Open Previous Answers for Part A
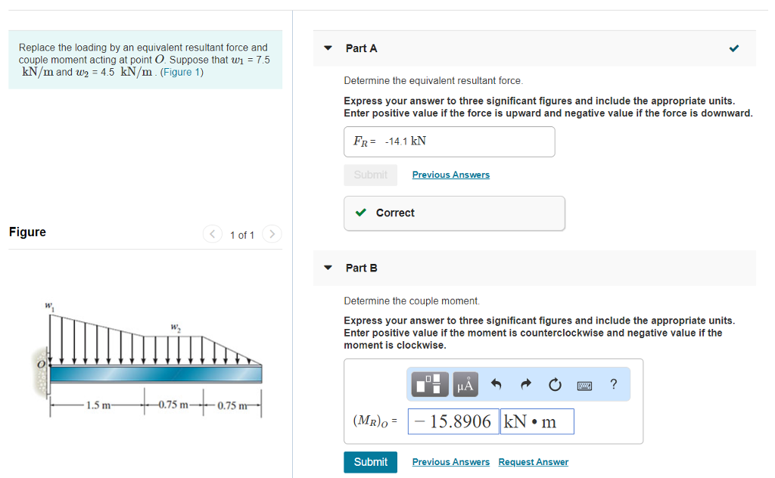Image resolution: width=775 pixels, height=478 pixels. click(x=450, y=174)
